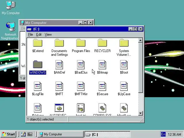This screenshot has height=138, width=184.
Task: Open the View menu in C: window
Action: 48,34
